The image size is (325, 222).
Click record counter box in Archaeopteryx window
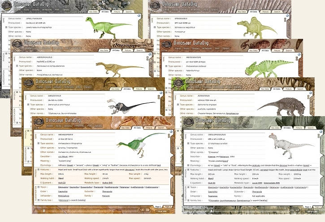coord(162,211)
